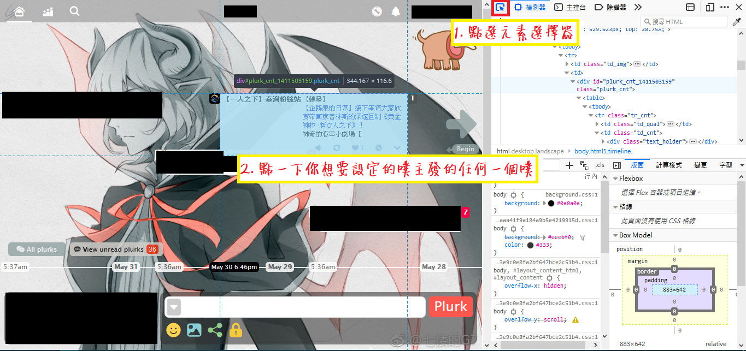
Task: Collapse the div#plurk_cnt_1411503159 node
Action: point(573,81)
